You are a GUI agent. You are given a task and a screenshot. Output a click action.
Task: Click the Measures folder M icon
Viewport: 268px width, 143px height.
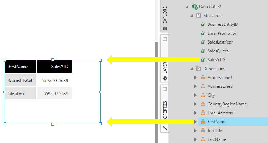[x=199, y=16]
